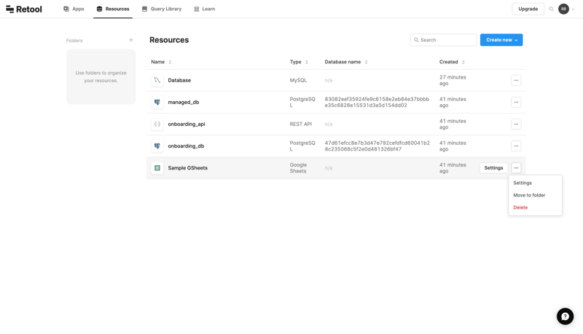Click the Folders heading label
Image resolution: width=583 pixels, height=334 pixels.
click(74, 41)
